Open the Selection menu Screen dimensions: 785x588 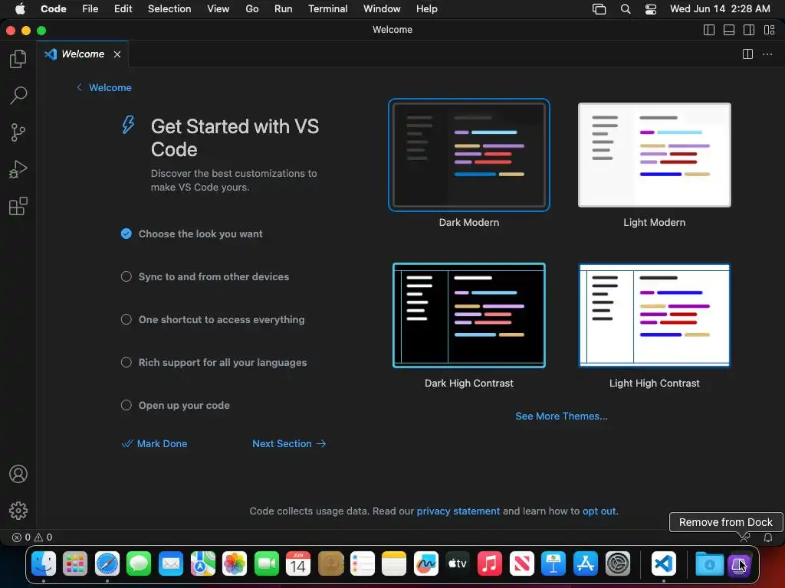(x=169, y=9)
